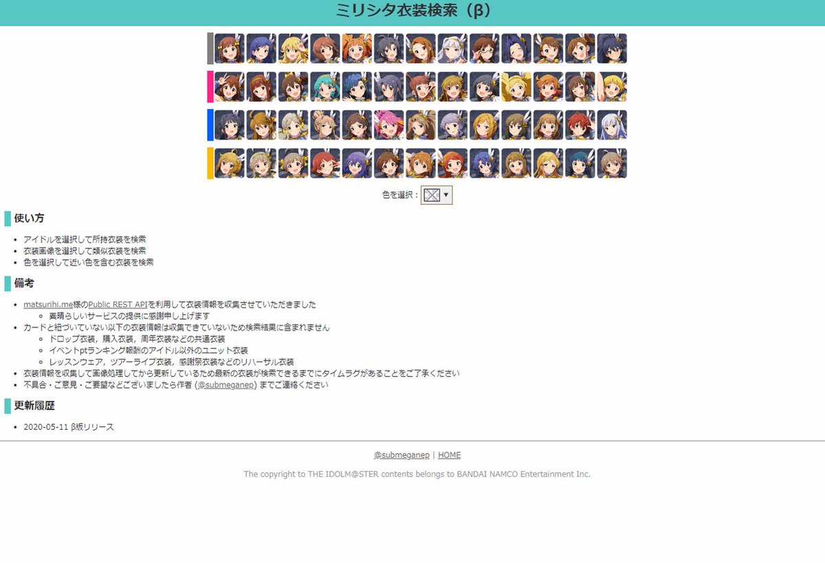Select Serika Hakozaki's light-brown twin-tail portrait
The height and width of the screenshot is (563, 825).
pos(293,164)
